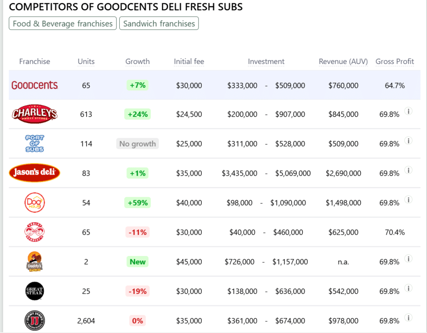
Task: Click the Competitors of Goodcents heading
Action: click(x=126, y=7)
